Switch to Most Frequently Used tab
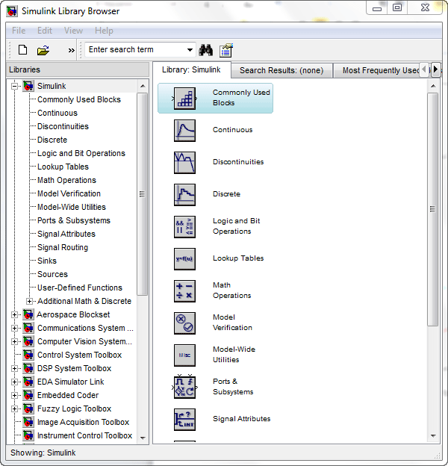The width and height of the screenshot is (448, 466). coord(379,70)
